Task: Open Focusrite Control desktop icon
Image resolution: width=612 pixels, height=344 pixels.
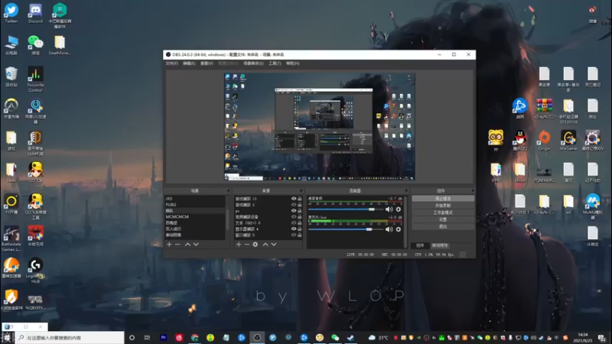Action: pos(35,80)
